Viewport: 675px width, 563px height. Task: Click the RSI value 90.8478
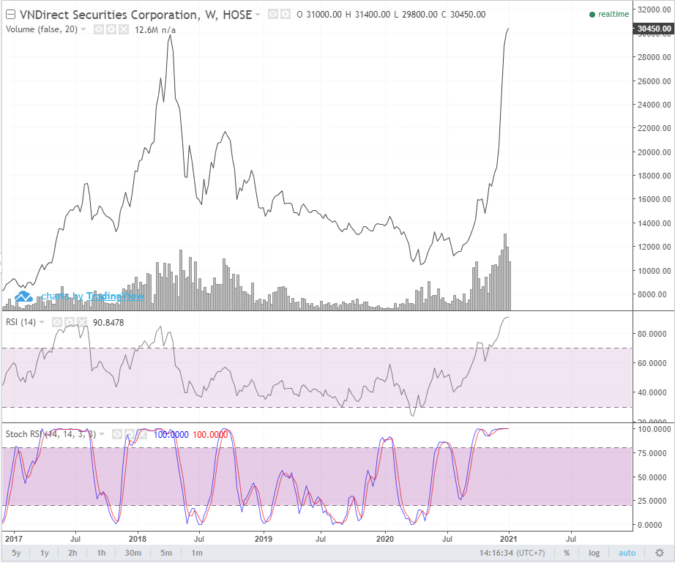108,322
